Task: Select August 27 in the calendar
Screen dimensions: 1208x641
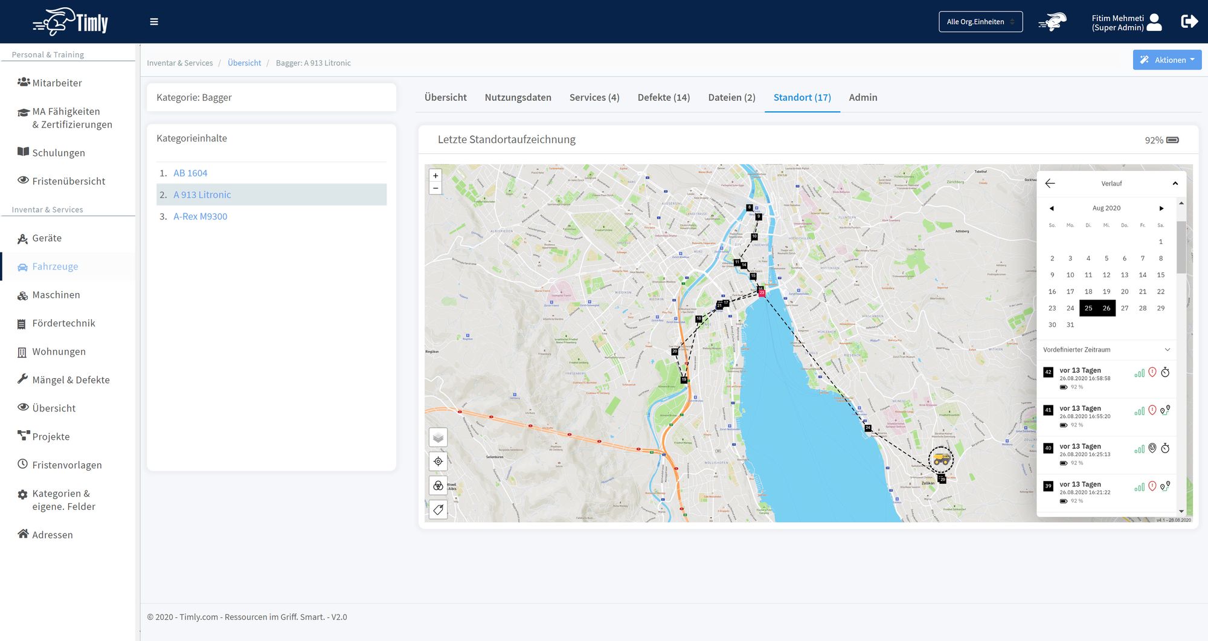Action: click(x=1124, y=308)
